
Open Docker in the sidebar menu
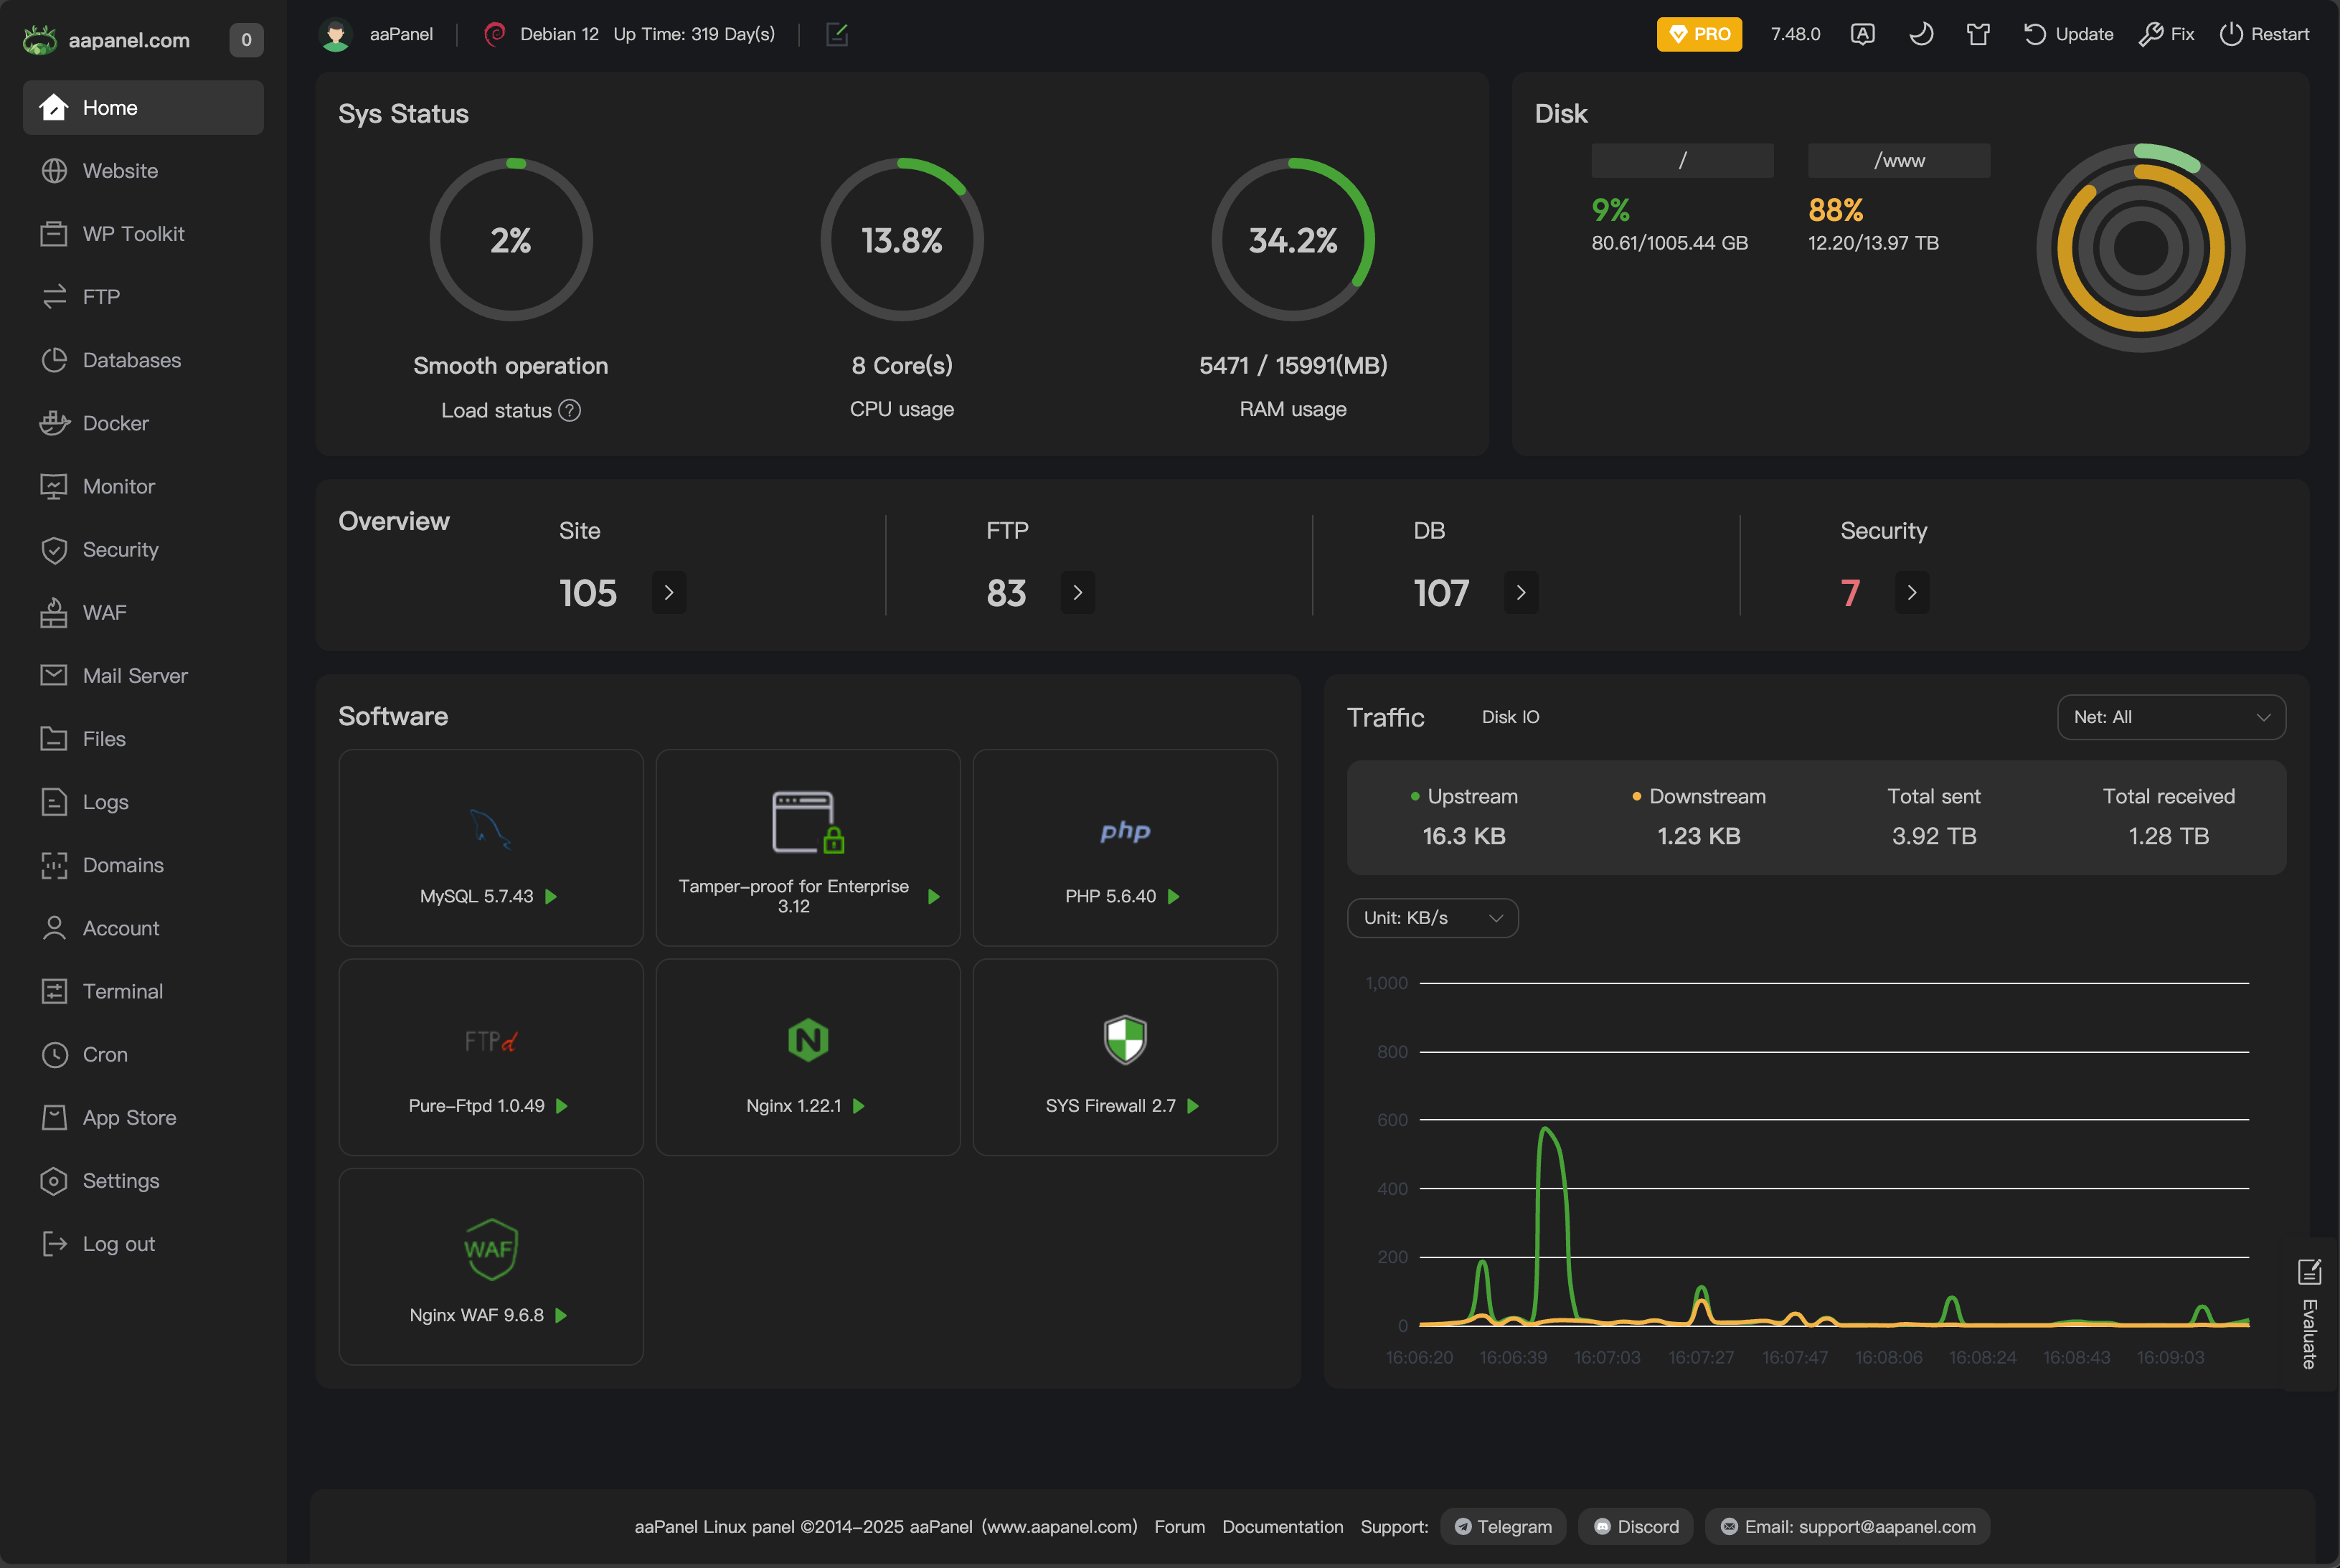pyautogui.click(x=115, y=423)
